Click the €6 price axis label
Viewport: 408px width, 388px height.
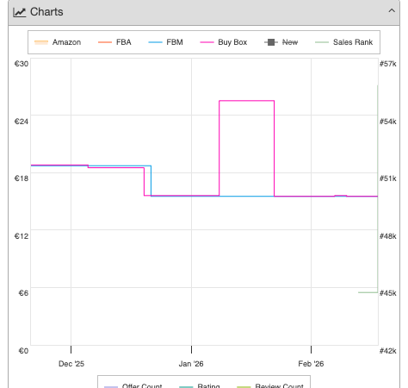(23, 293)
